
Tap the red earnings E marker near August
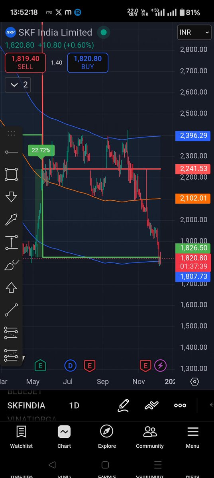(x=89, y=365)
